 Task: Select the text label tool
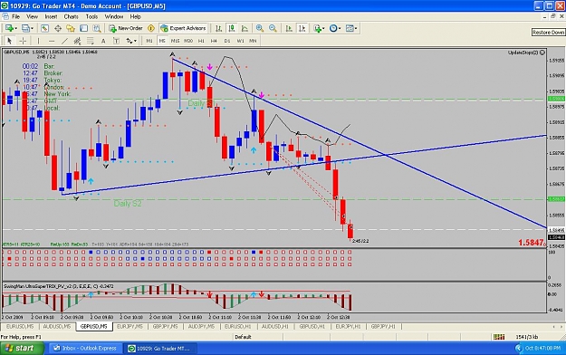coord(116,41)
